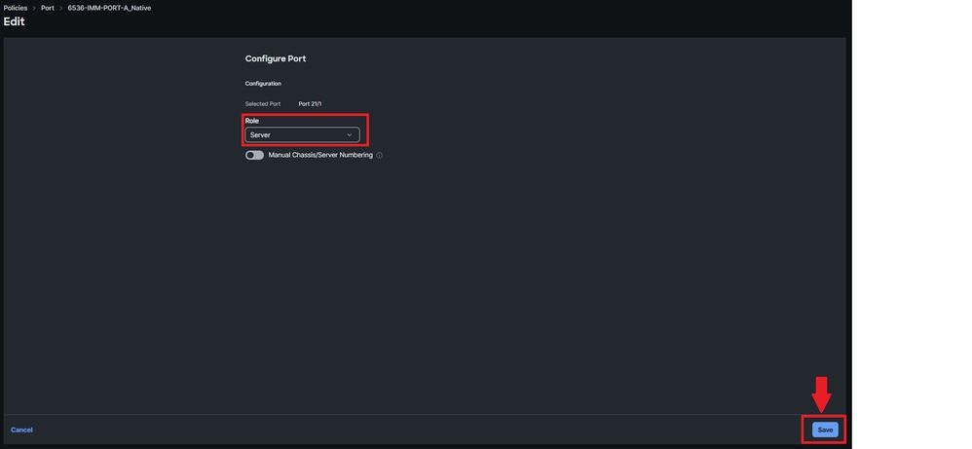Image resolution: width=972 pixels, height=449 pixels.
Task: Click the Configure Port section title
Action: point(276,58)
